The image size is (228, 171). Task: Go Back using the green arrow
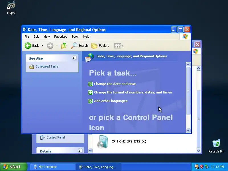28,46
